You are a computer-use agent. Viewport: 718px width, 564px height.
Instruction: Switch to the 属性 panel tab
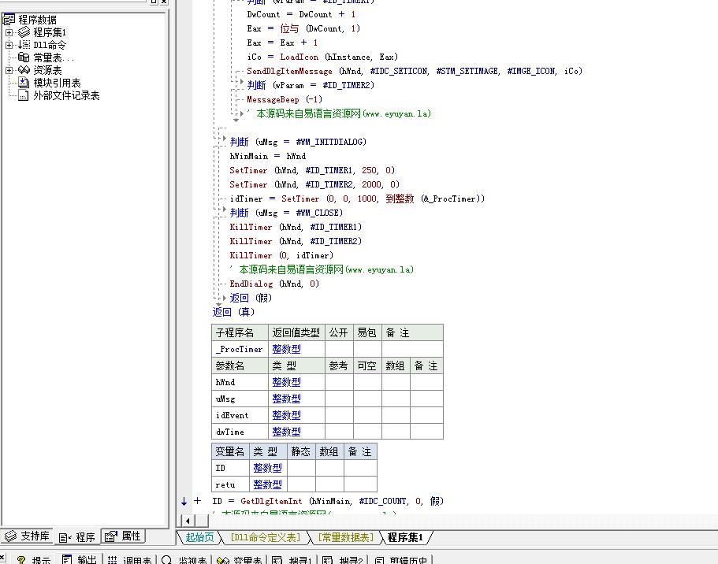pyautogui.click(x=123, y=536)
